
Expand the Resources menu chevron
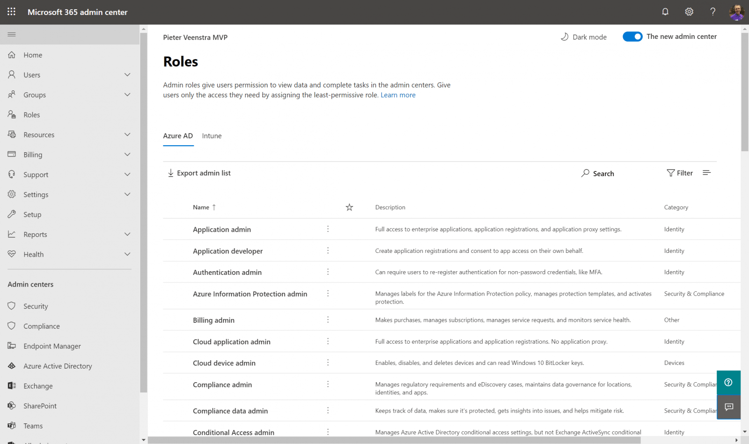127,134
